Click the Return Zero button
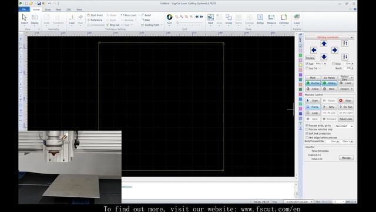The height and width of the screenshot is (212, 376). point(346,119)
